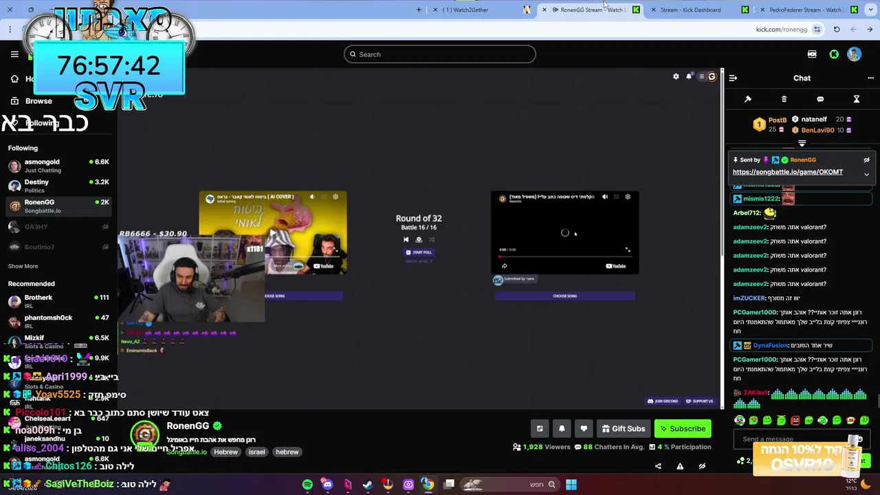Choose the right song with CHOOSE SONG

pyautogui.click(x=564, y=296)
